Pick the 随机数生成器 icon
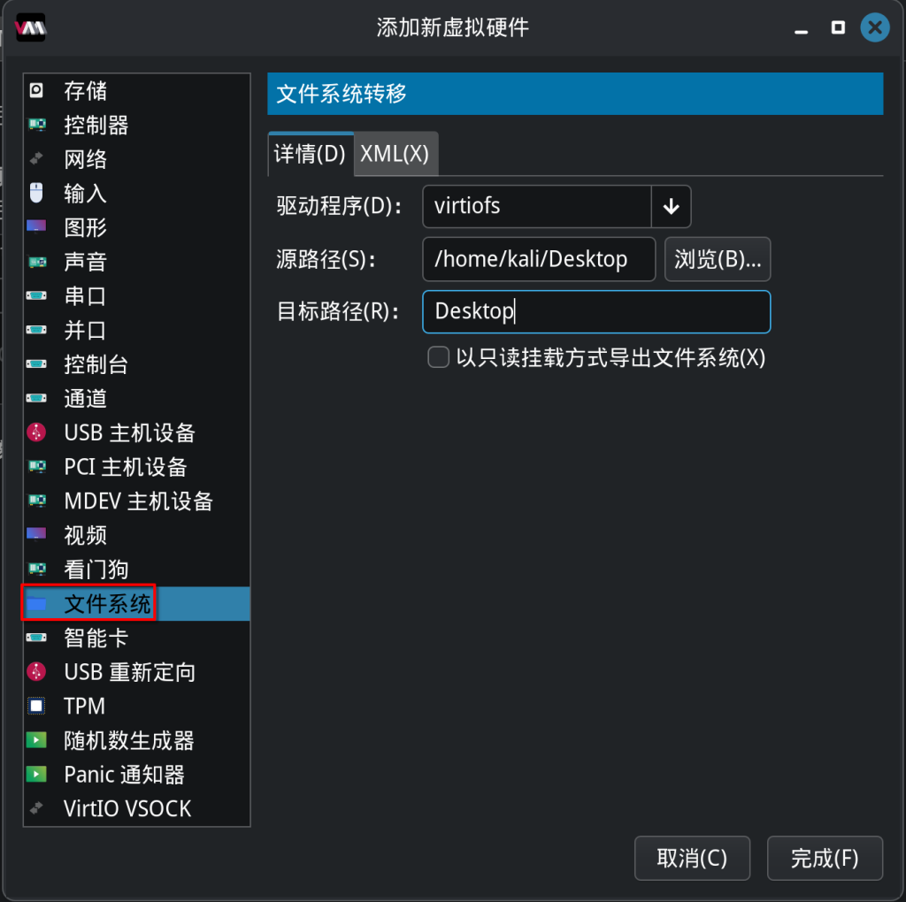Screen dimensions: 906x902 [x=36, y=740]
